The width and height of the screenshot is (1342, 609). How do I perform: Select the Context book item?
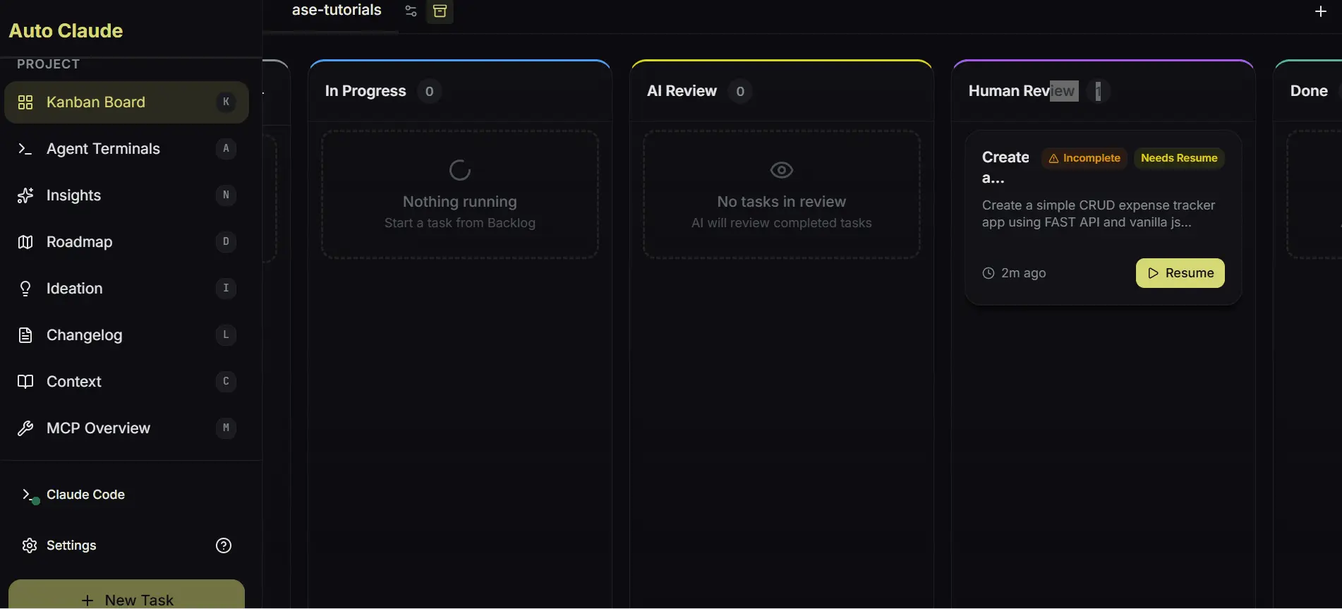(73, 382)
